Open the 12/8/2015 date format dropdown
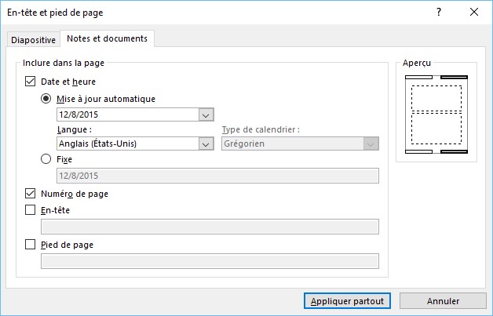 206,114
